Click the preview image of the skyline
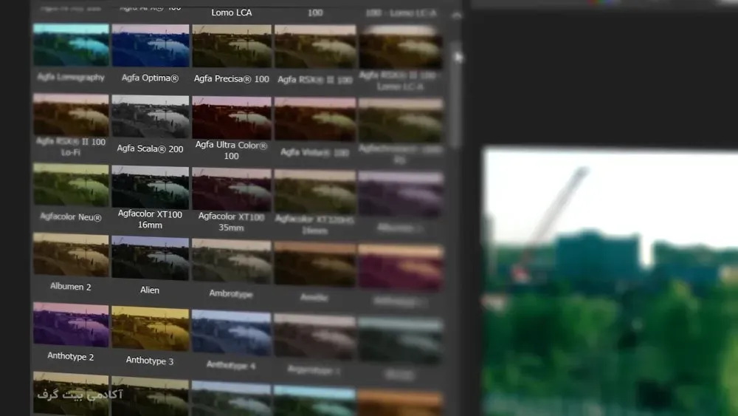 tap(610, 282)
